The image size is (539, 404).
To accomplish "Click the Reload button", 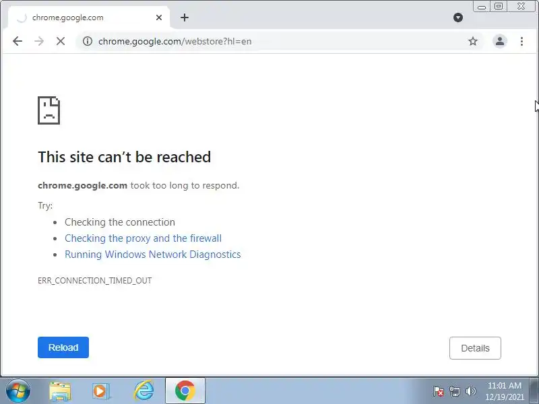I will [x=63, y=347].
